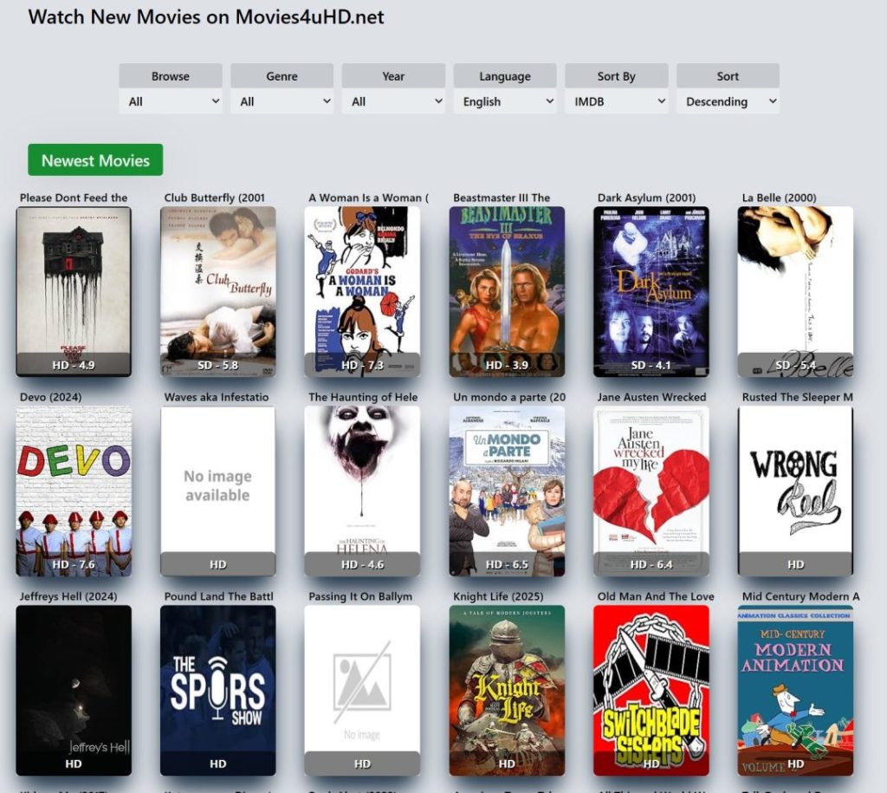The height and width of the screenshot is (793, 887).
Task: Open the Un mondo a parte poster
Action: click(x=507, y=491)
